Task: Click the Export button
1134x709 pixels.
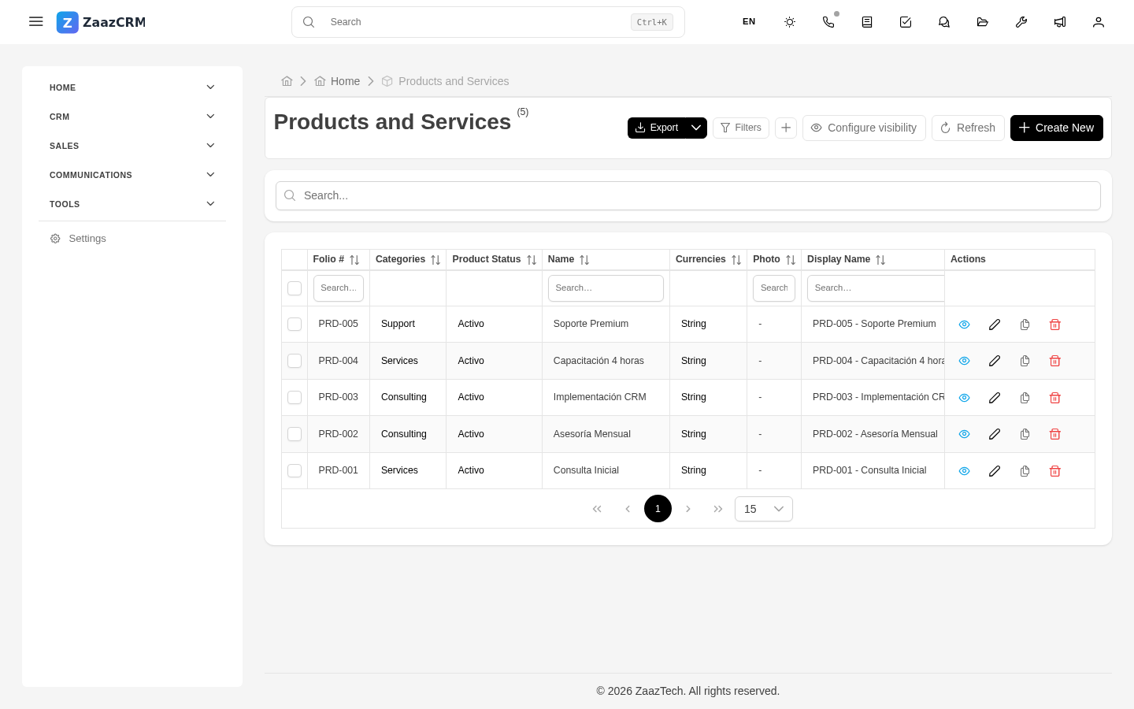Action: pos(657,128)
